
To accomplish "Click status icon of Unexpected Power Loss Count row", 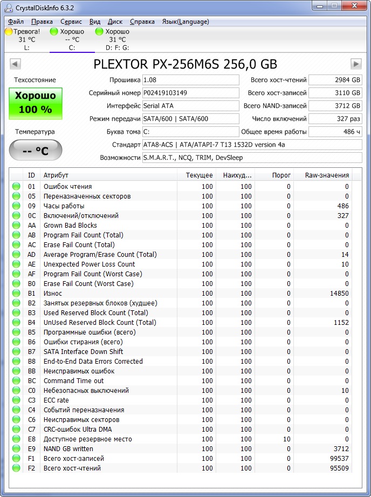I will [16, 264].
